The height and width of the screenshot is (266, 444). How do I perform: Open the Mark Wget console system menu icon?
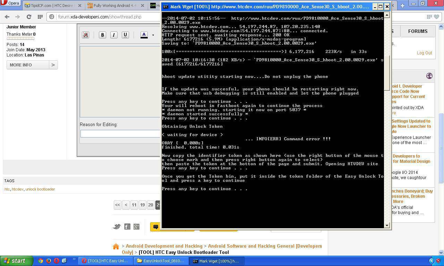point(166,7)
